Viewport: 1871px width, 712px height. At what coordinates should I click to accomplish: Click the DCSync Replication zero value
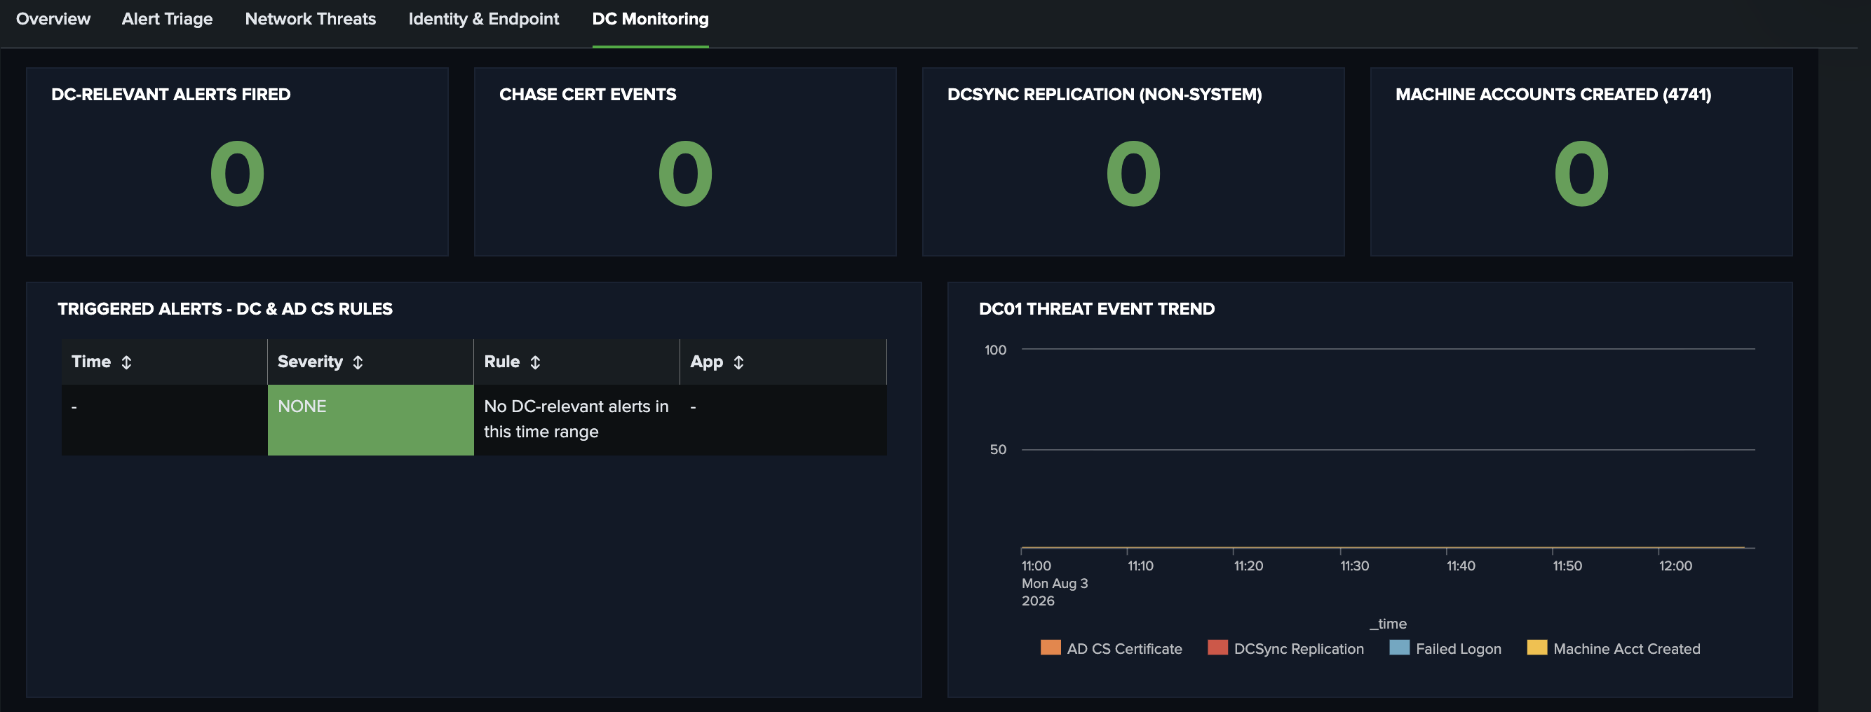(x=1133, y=174)
